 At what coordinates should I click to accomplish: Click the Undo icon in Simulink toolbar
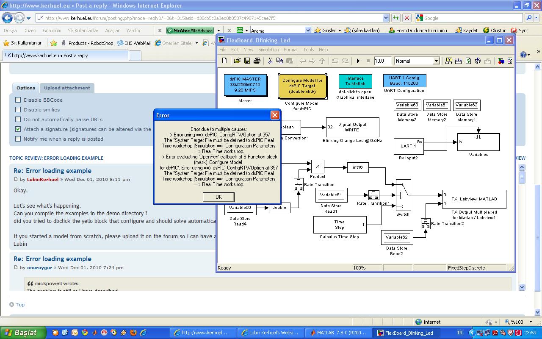coord(335,61)
